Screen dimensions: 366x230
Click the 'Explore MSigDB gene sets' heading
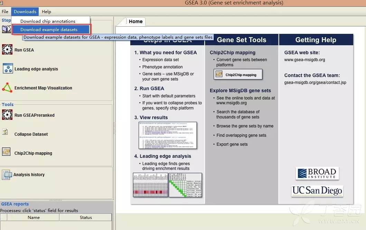tap(241, 90)
